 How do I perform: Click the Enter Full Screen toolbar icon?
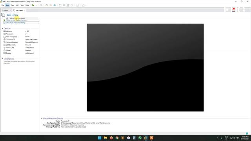click(x=68, y=5)
